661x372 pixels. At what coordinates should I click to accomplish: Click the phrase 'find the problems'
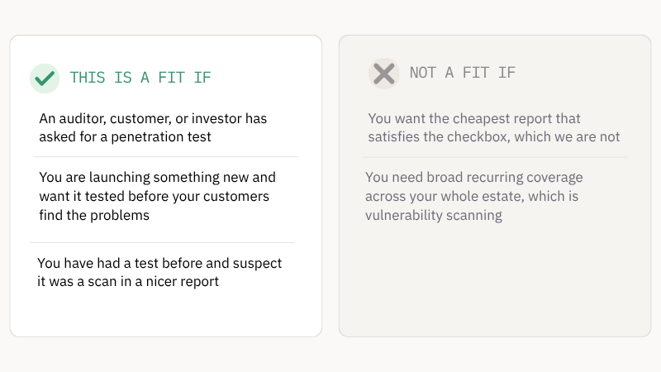(94, 215)
